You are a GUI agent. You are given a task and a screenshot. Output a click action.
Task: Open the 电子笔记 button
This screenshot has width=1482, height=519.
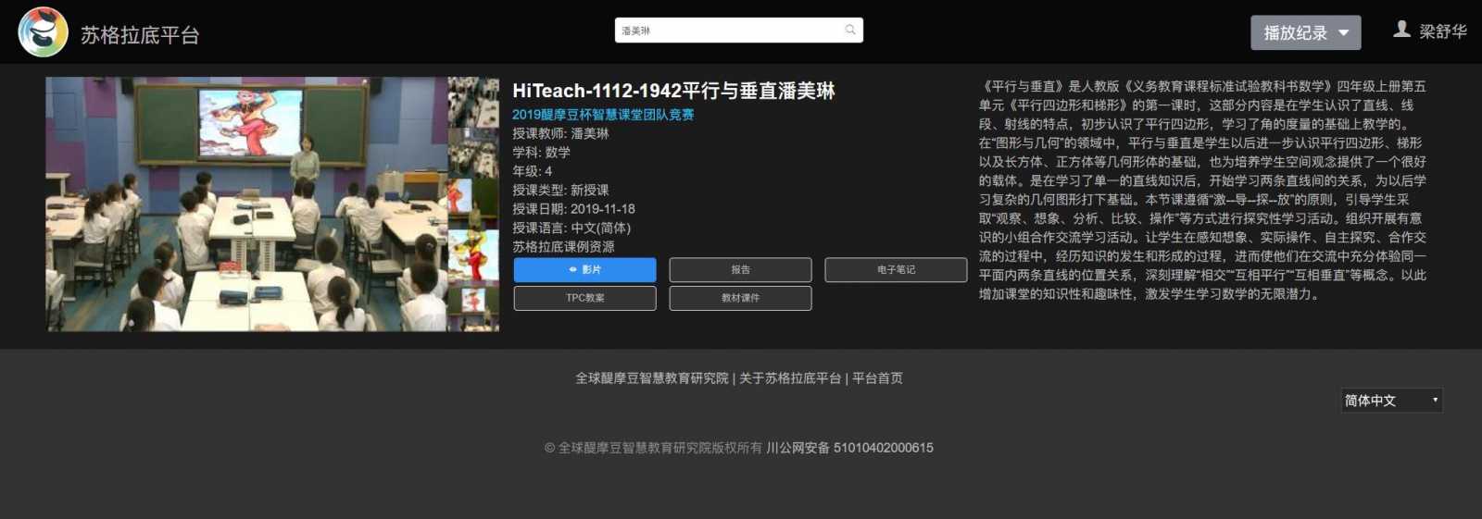(x=896, y=270)
